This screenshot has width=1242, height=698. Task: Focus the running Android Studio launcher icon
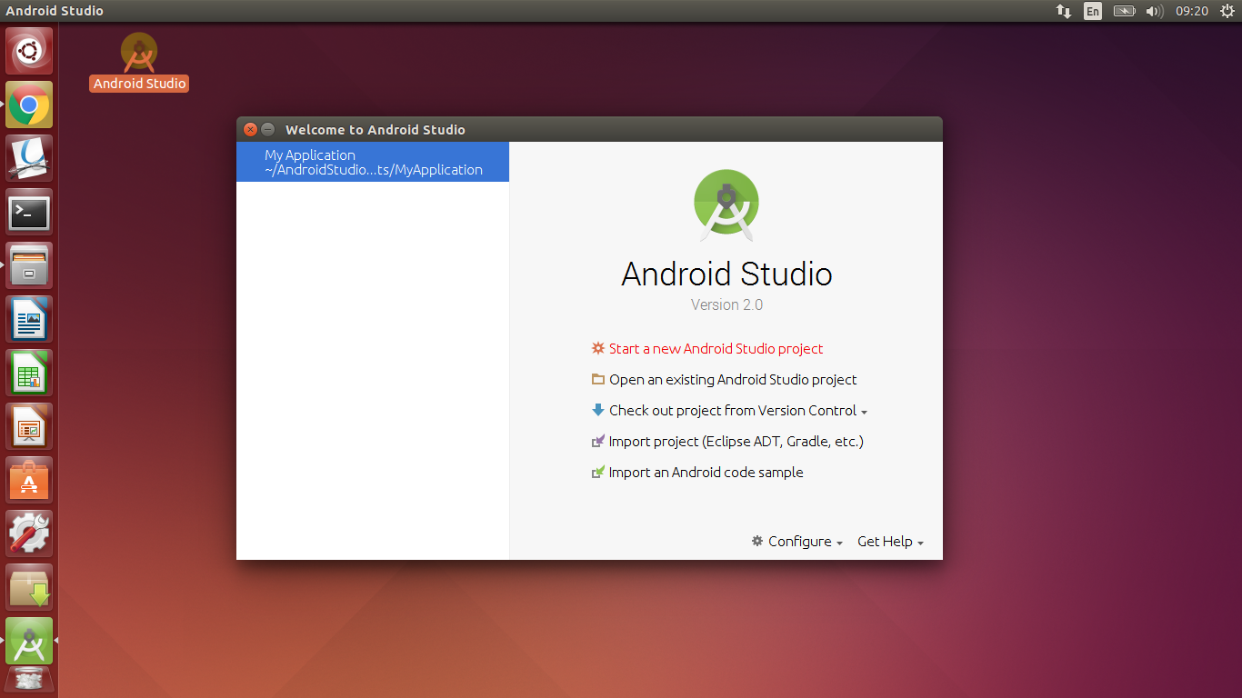pos(29,642)
